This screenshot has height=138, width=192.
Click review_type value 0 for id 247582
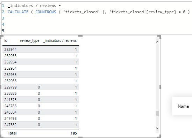pyautogui.click(x=39, y=125)
